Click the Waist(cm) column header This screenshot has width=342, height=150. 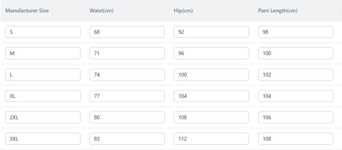coord(102,10)
